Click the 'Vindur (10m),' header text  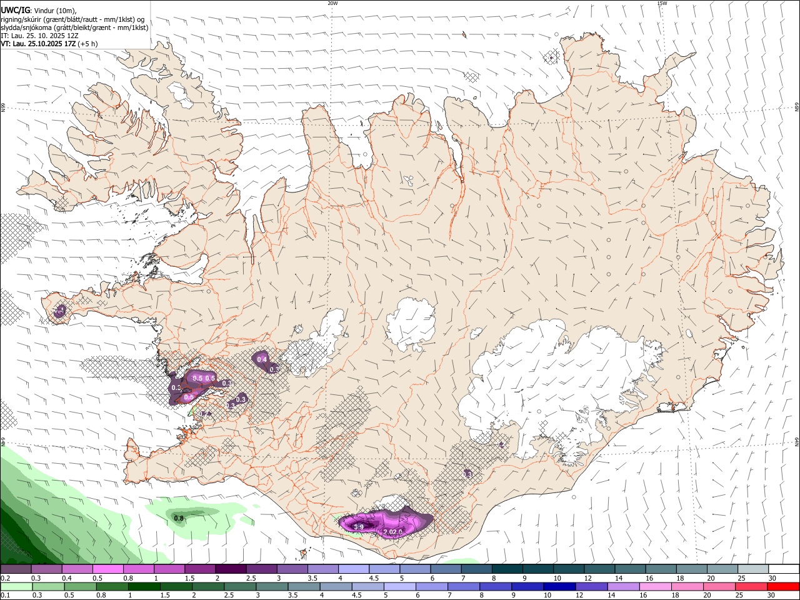click(55, 11)
